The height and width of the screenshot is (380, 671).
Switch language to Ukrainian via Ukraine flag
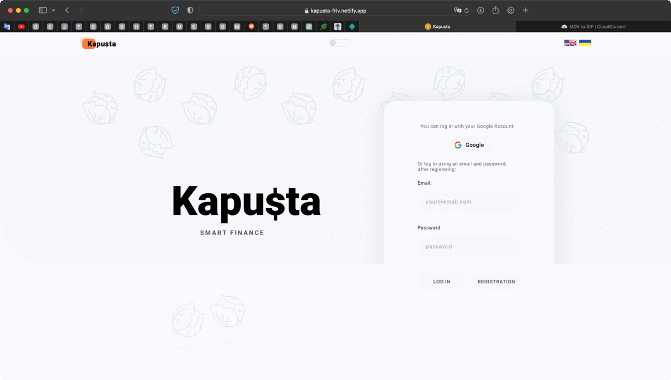(x=585, y=43)
